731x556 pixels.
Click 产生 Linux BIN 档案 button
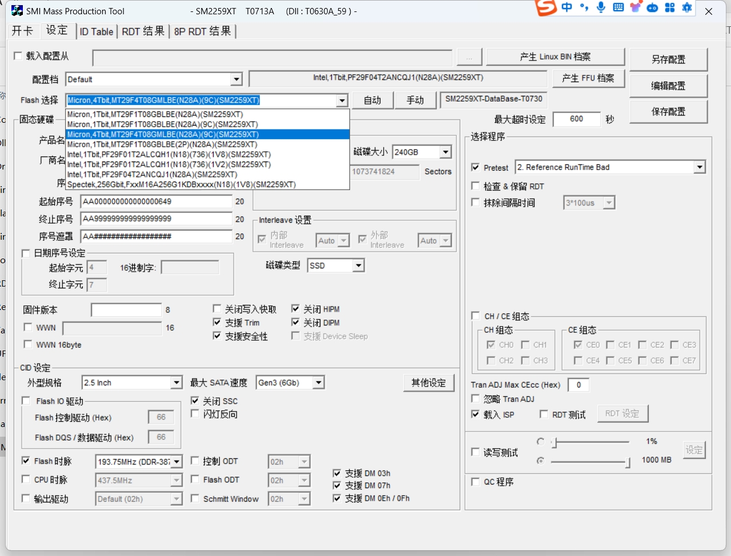pyautogui.click(x=555, y=57)
